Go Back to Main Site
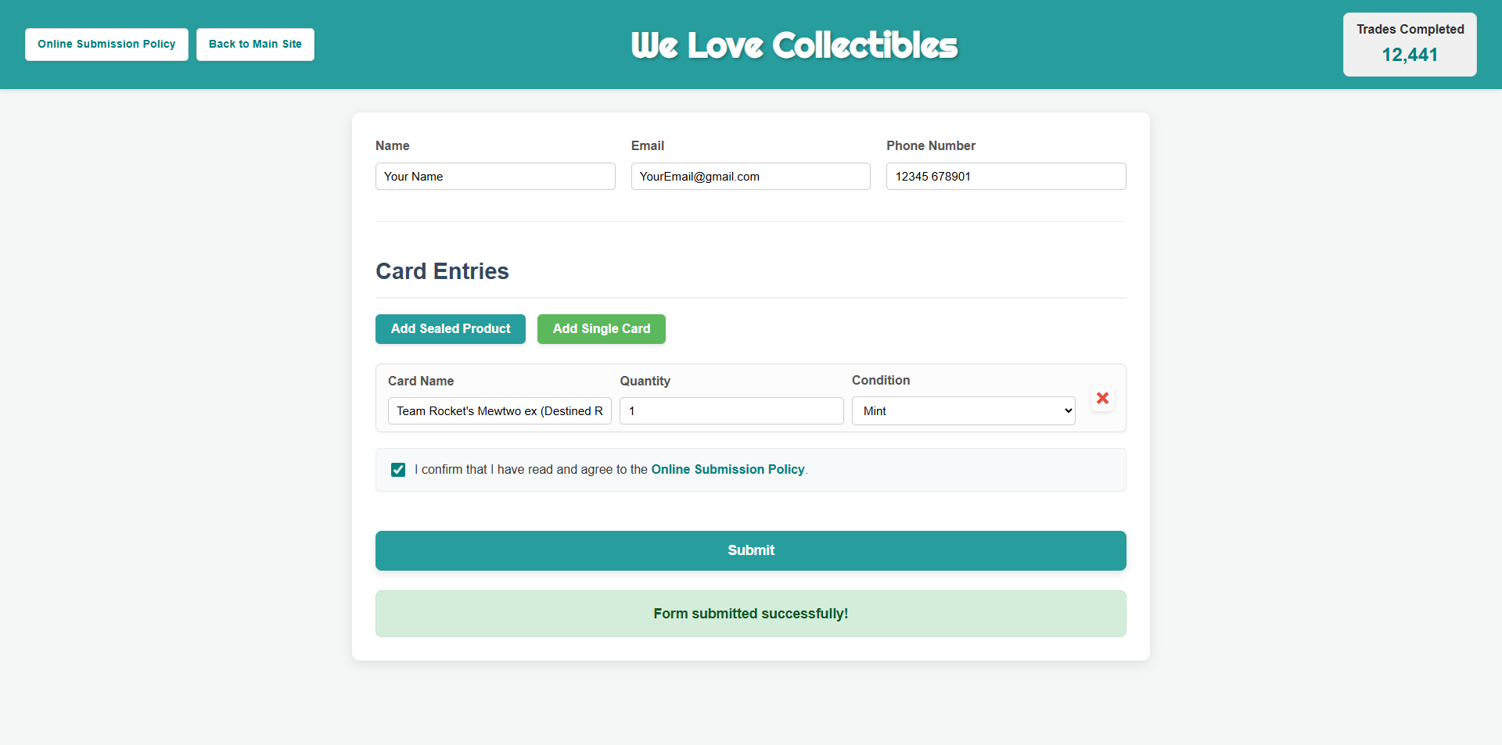The width and height of the screenshot is (1502, 745). coord(255,45)
